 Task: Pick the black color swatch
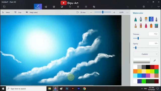coord(148,67)
